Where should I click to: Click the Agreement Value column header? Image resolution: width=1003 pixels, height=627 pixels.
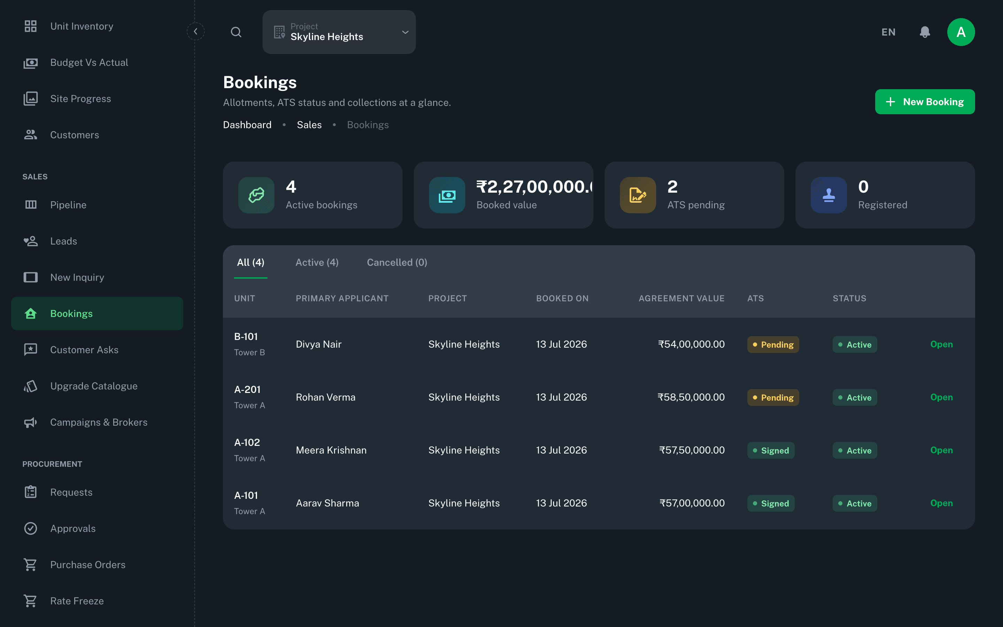tap(681, 298)
